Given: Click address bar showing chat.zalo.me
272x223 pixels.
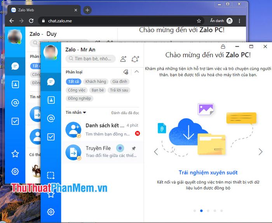Looking at the screenshot, I should [121, 21].
